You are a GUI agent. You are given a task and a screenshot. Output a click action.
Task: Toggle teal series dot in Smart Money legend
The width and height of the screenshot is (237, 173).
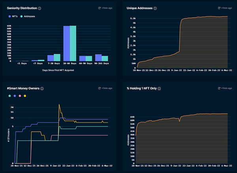click(x=9, y=96)
